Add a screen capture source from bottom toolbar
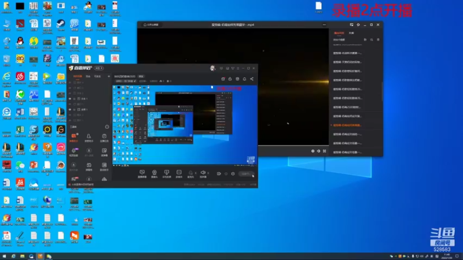The width and height of the screenshot is (463, 260). click(142, 174)
